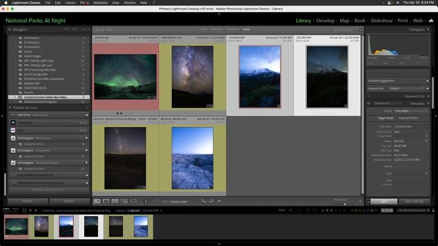Toggle the filmstrip filter lock switch
Screen dimensions: 438x246
(x=433, y=210)
